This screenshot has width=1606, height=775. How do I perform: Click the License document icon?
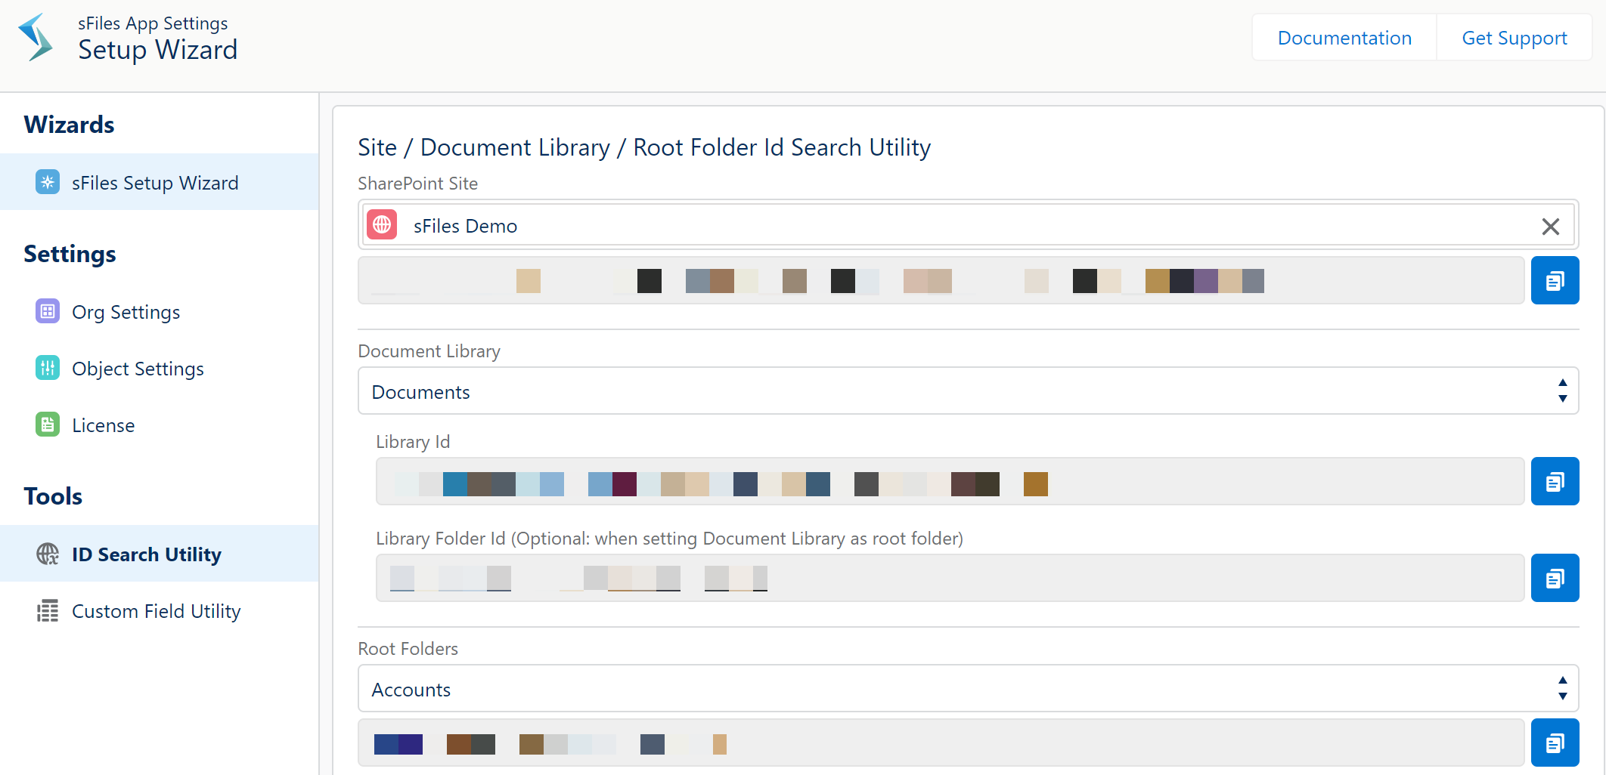(47, 425)
